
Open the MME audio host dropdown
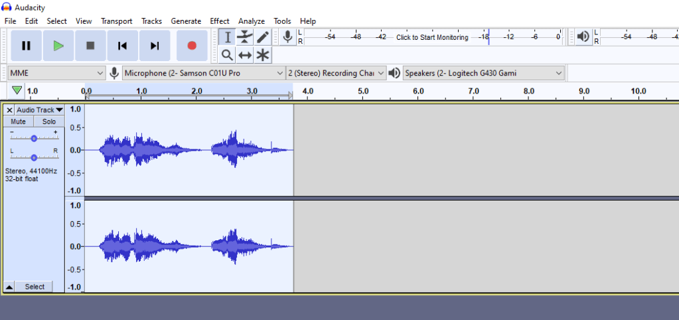click(56, 73)
